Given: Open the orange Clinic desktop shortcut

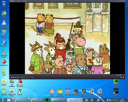Looking at the screenshot, I should pyautogui.click(x=4, y=73).
